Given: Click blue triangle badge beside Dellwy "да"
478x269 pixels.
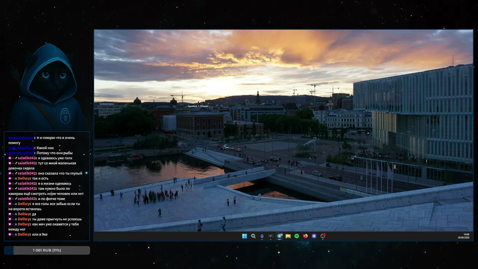Looking at the screenshot, I should pyautogui.click(x=16, y=214).
